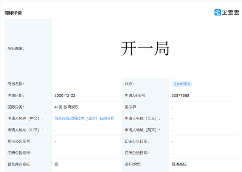Click the 类似群 label

(131, 107)
